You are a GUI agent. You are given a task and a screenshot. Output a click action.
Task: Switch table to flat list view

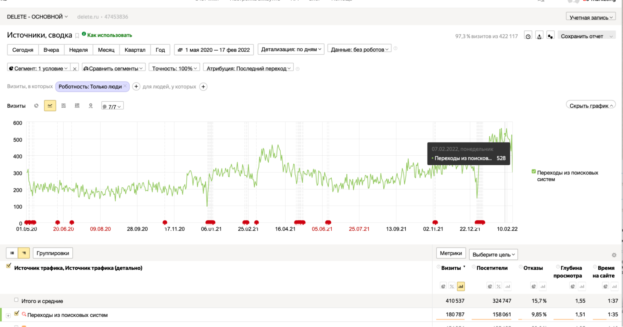tap(12, 253)
